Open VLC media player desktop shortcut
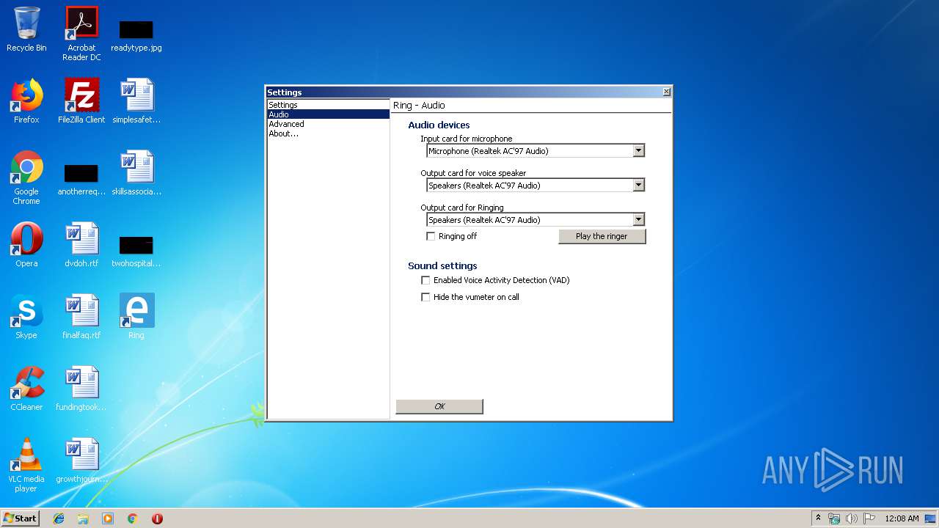This screenshot has height=528, width=939. pyautogui.click(x=26, y=465)
